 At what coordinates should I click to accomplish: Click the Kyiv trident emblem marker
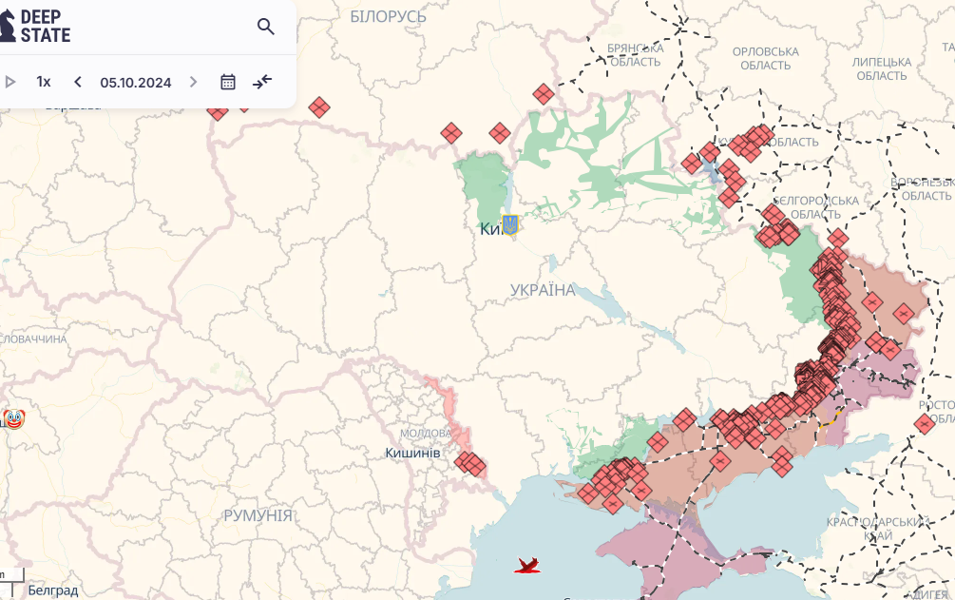[x=509, y=225]
